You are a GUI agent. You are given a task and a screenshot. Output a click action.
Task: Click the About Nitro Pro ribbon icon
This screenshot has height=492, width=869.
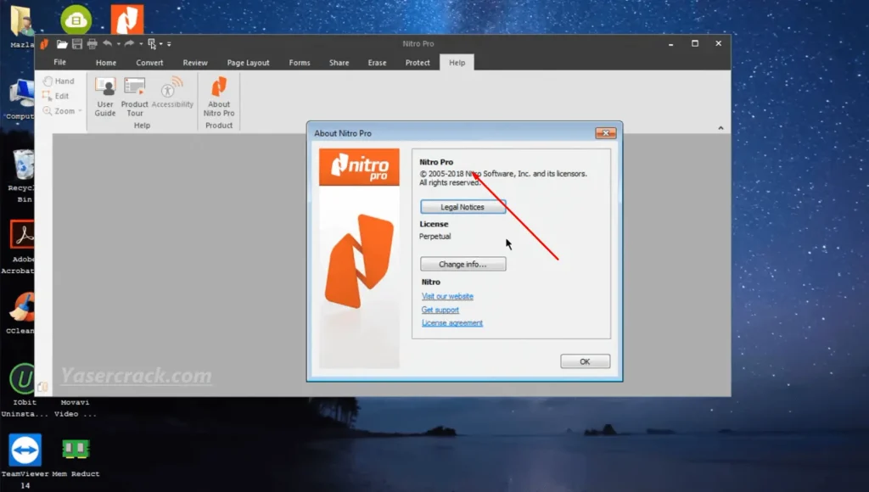coord(219,96)
